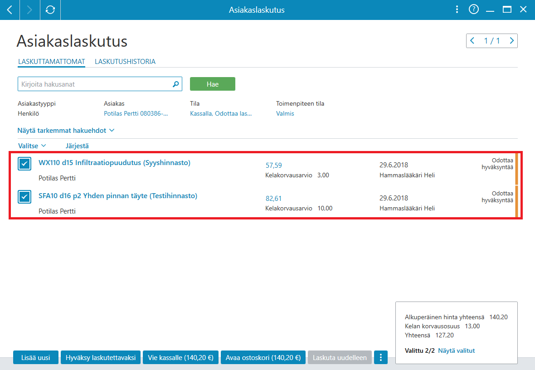Open the Näytä valitut link
The height and width of the screenshot is (370, 535).
456,351
